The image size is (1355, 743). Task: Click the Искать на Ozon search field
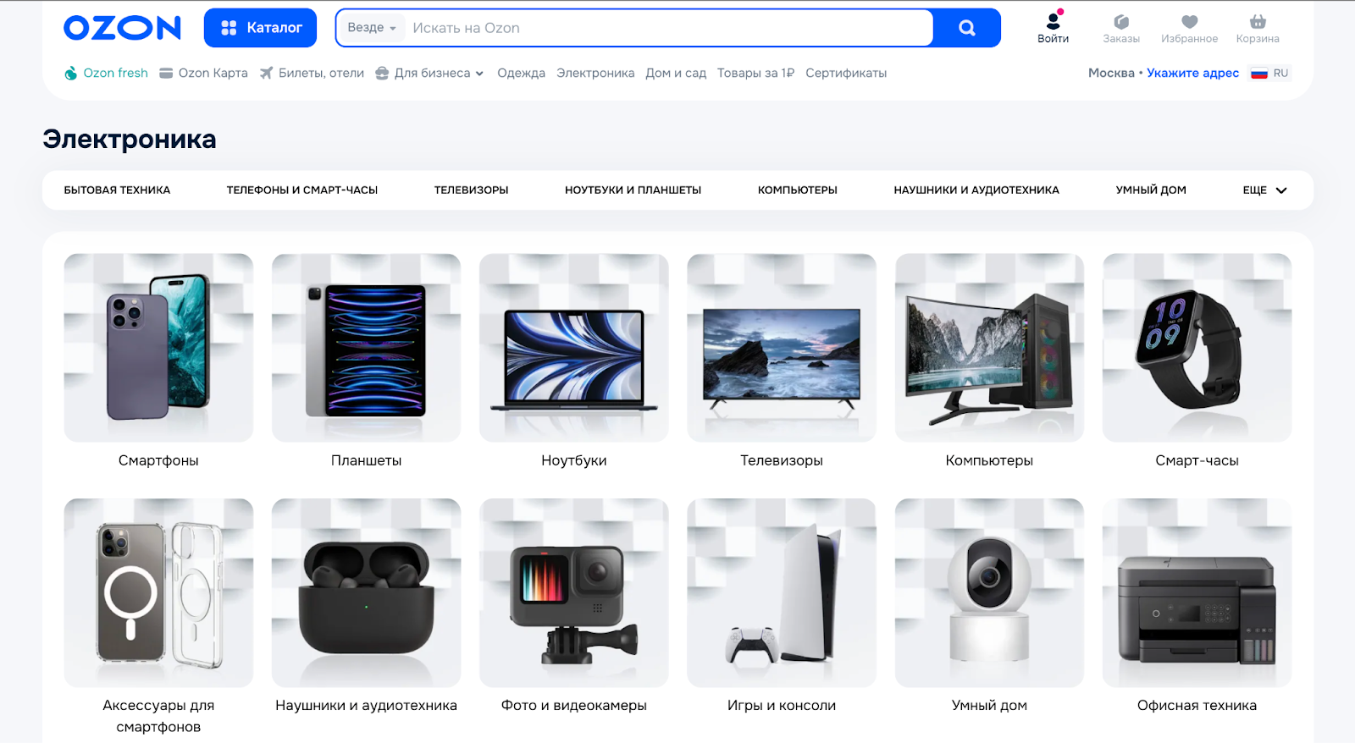(661, 28)
